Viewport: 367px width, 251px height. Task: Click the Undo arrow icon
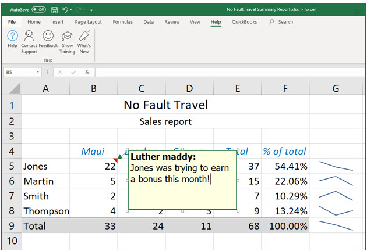pyautogui.click(x=65, y=9)
